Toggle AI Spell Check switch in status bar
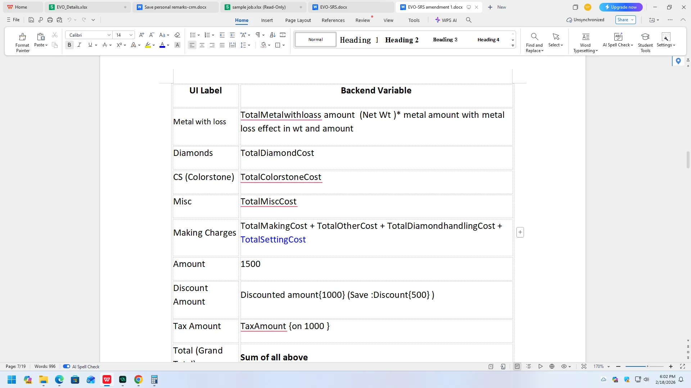Screen dimensions: 691x388 click(67, 366)
